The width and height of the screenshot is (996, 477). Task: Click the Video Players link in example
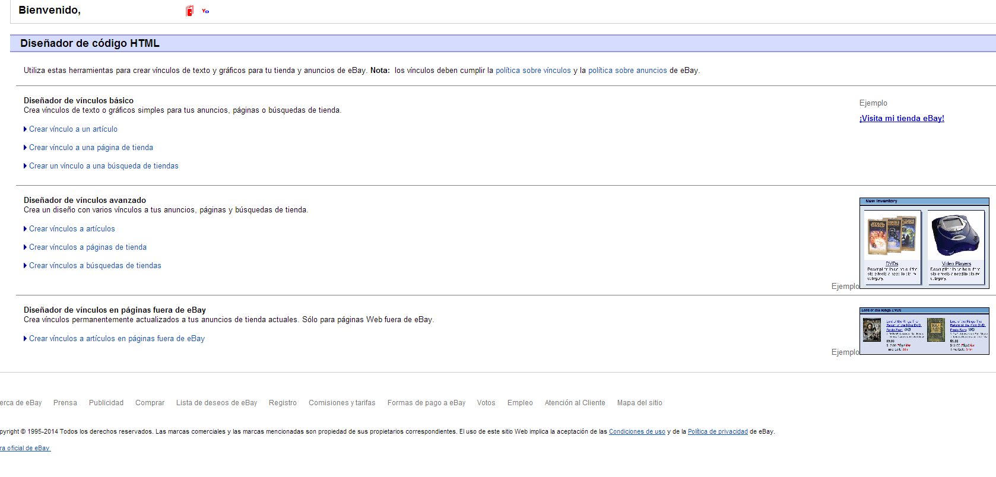point(956,264)
